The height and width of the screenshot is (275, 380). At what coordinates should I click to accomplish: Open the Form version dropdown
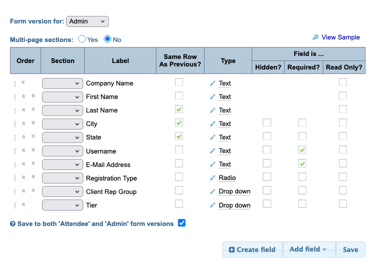87,21
